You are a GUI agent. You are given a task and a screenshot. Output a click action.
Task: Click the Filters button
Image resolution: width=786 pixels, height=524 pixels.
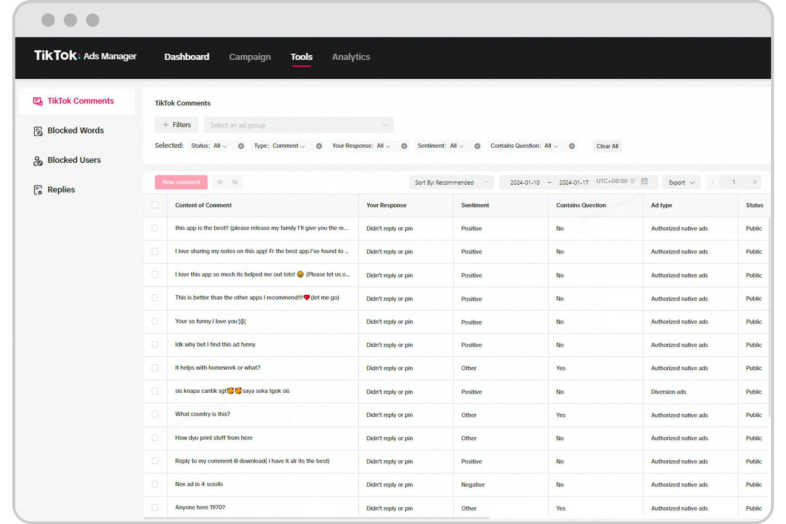point(176,125)
